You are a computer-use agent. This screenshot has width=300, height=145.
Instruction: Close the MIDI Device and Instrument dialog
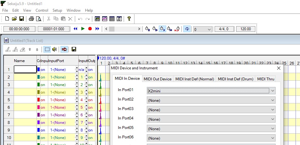(278, 68)
